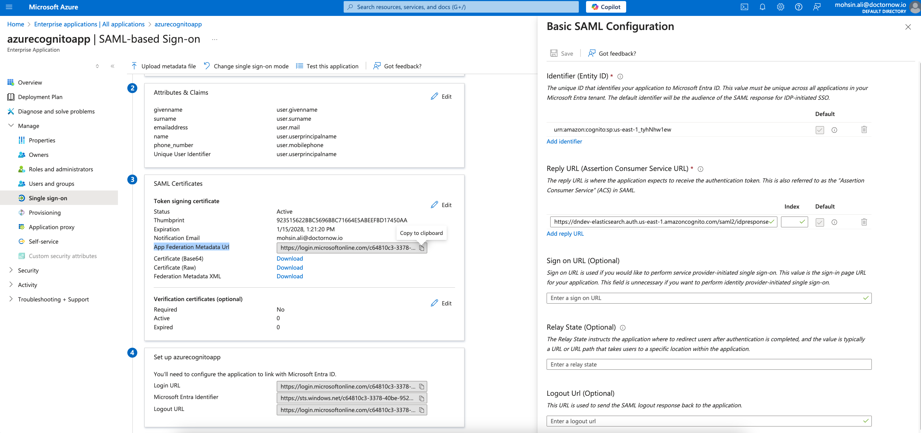
Task: Toggle the default checkbox for the identifier
Action: [x=820, y=130]
